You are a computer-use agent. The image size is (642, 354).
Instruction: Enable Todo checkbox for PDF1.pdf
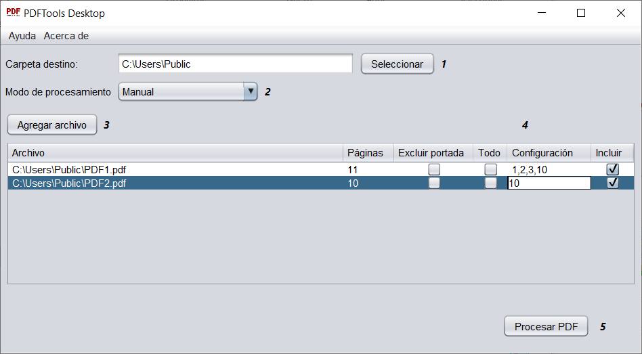click(x=490, y=169)
